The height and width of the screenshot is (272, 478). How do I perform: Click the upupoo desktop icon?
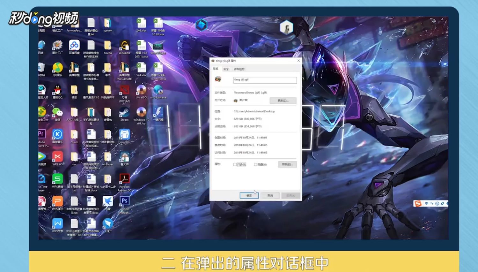click(124, 137)
